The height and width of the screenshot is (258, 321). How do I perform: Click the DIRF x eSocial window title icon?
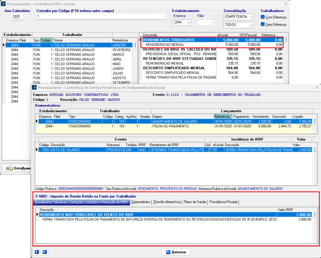point(3,4)
